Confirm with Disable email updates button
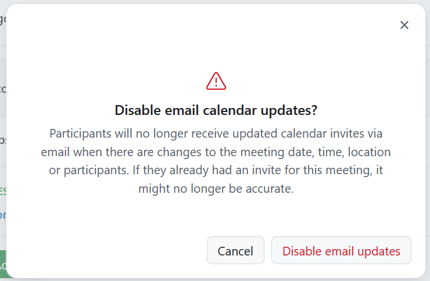Image resolution: width=430 pixels, height=281 pixels. point(341,251)
